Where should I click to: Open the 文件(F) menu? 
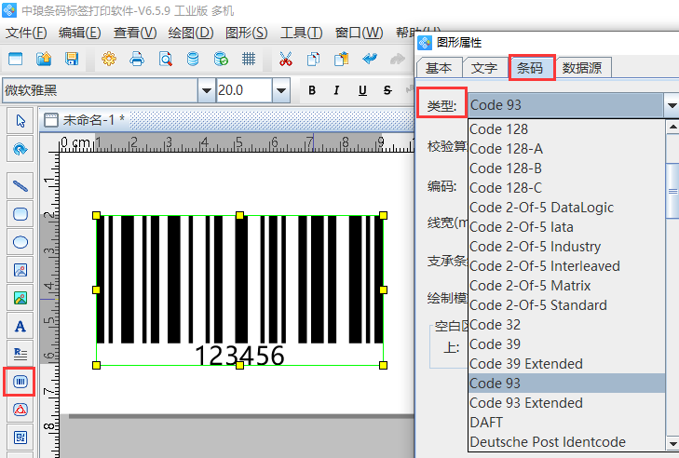tap(26, 33)
